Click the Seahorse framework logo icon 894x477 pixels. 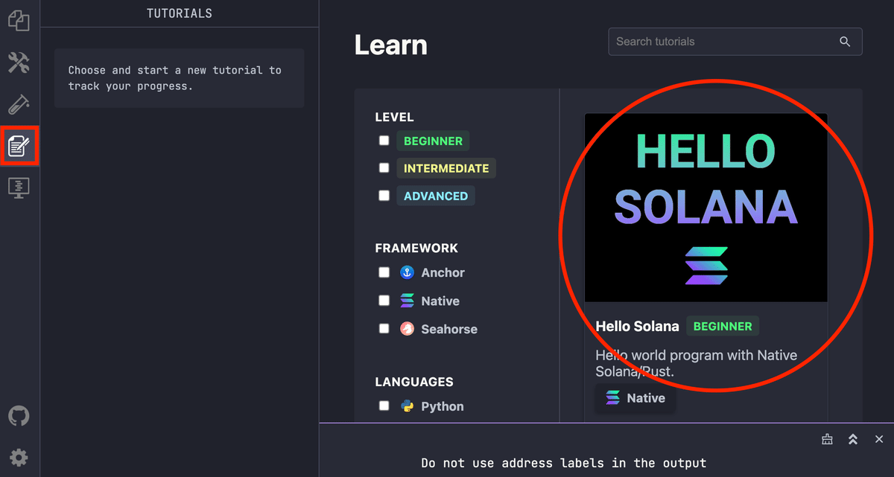(x=407, y=329)
